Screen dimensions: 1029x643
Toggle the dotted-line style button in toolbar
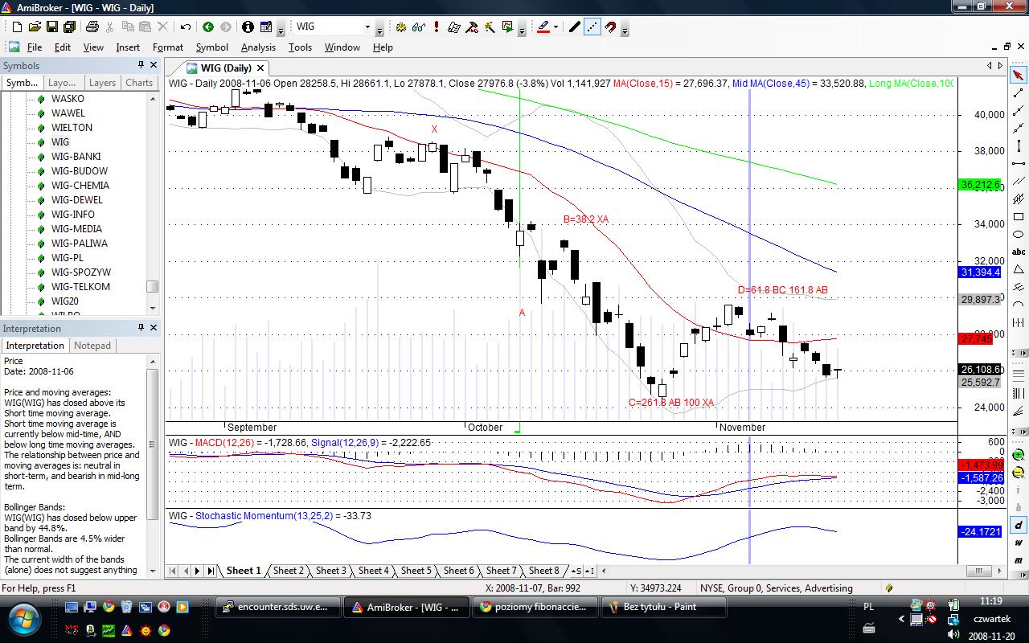[x=592, y=27]
